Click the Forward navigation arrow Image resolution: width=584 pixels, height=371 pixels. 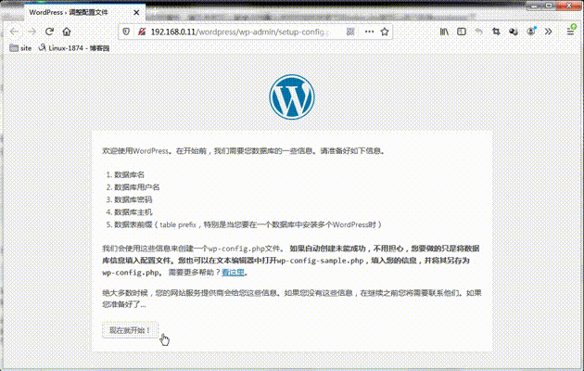point(32,32)
